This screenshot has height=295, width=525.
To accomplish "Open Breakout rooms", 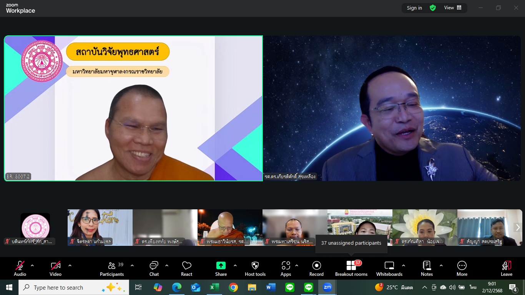I will point(351,268).
